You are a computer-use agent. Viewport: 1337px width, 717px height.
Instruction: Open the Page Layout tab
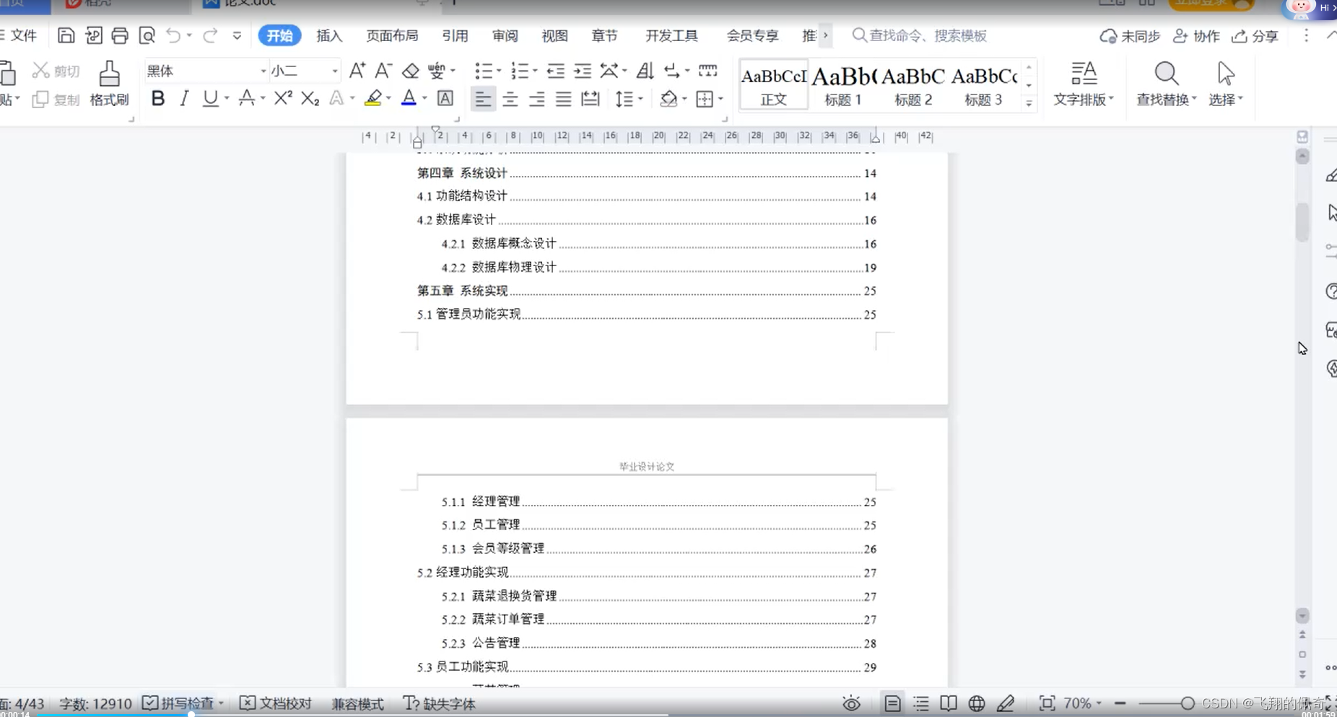click(392, 35)
